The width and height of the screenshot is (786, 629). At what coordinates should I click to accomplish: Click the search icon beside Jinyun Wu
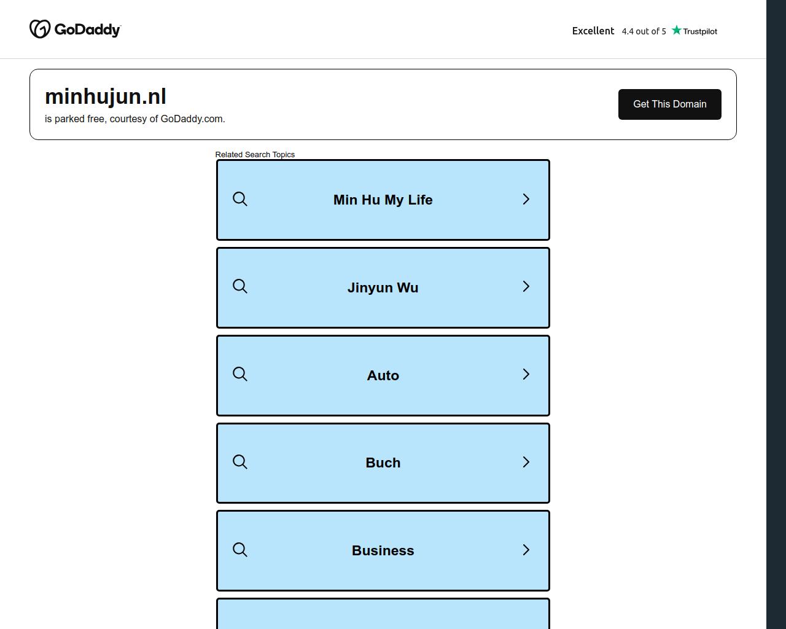click(240, 287)
